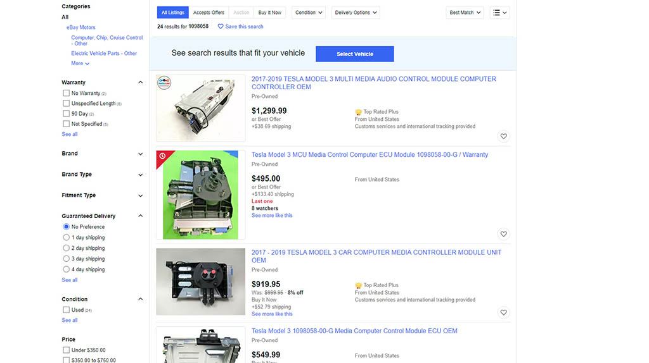The width and height of the screenshot is (649, 363).
Task: Check the No Warranty filter
Action: click(x=66, y=94)
